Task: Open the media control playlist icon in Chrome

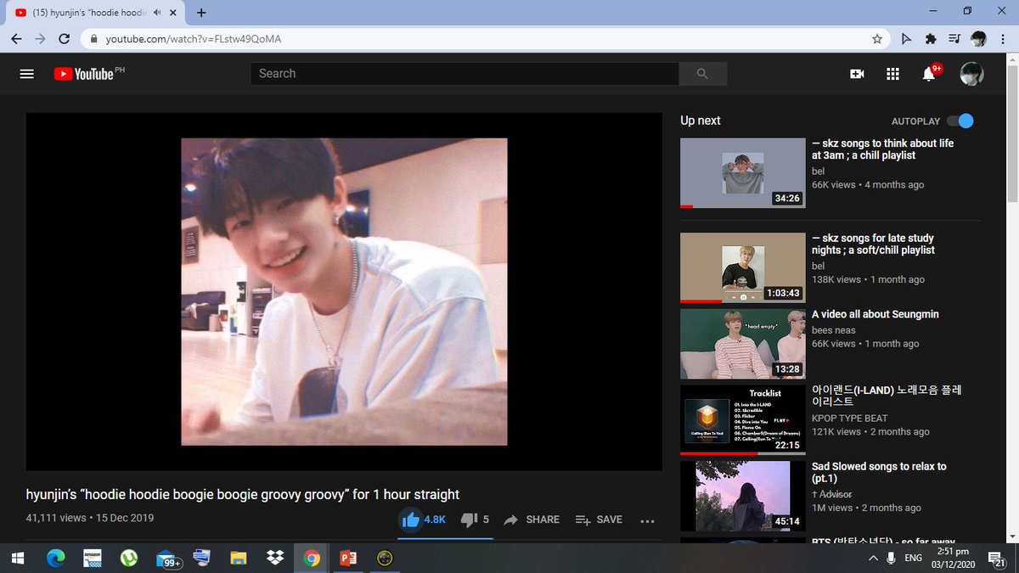Action: tap(954, 39)
